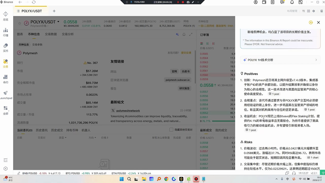325x183 pixels.
Task: Click the 官网 website button
Action: point(174,71)
